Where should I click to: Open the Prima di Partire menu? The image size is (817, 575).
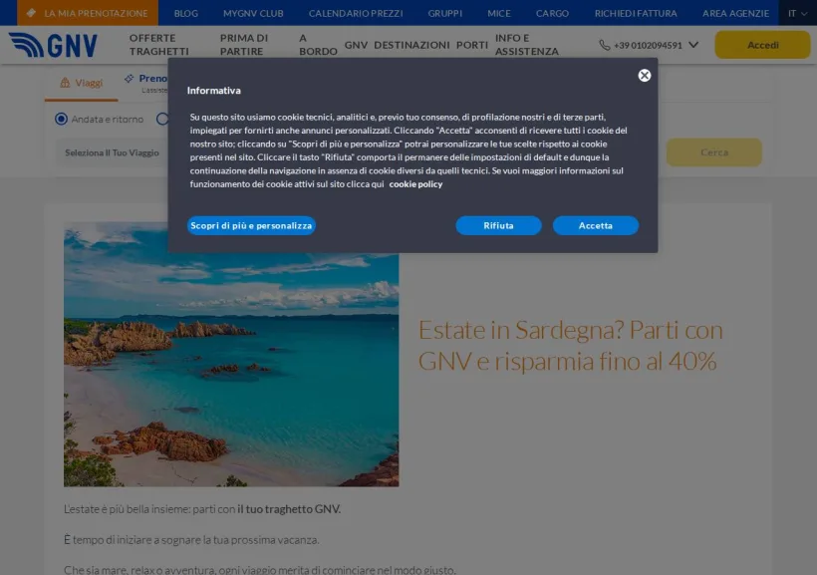tap(244, 45)
